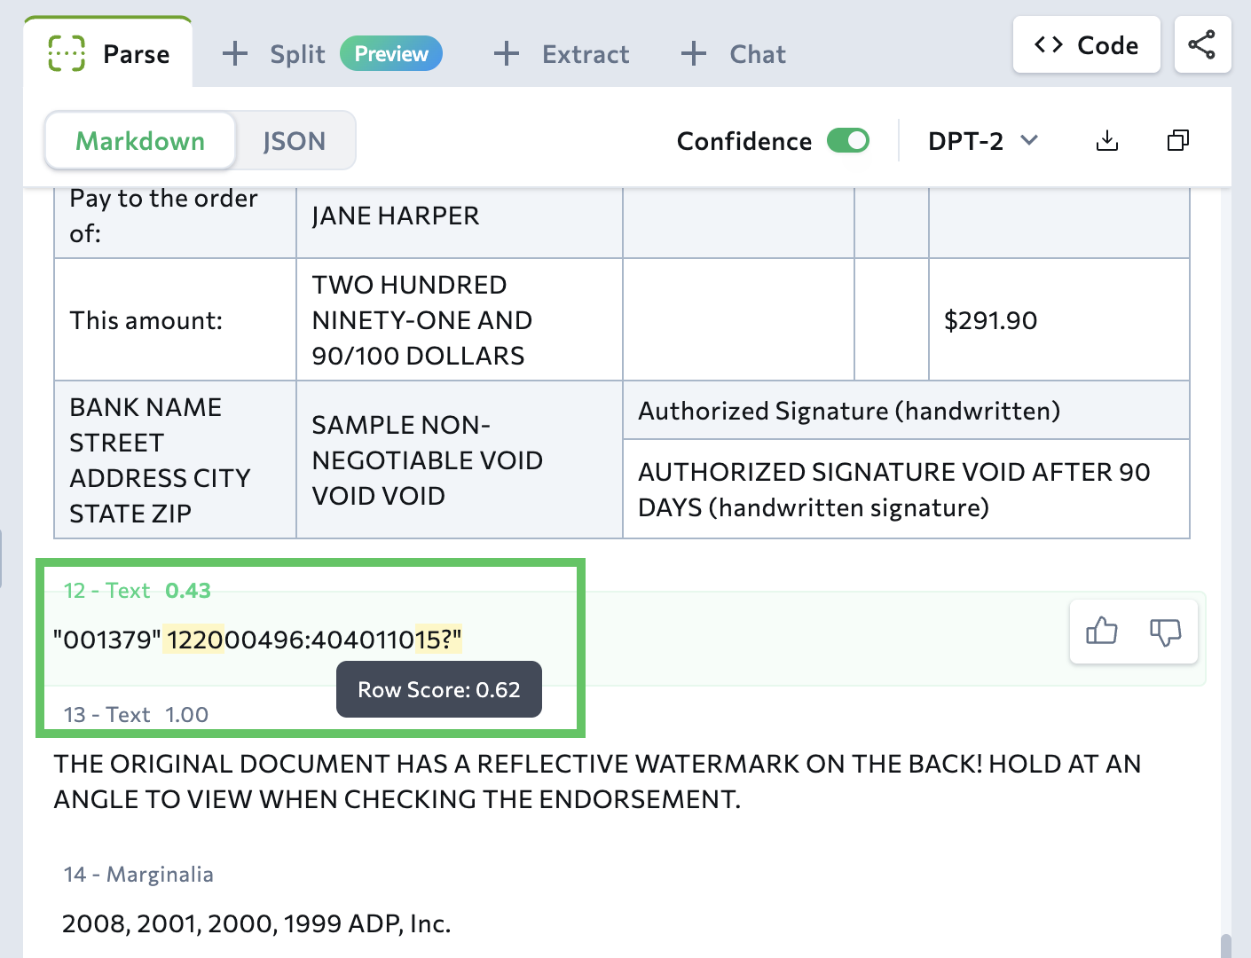
Task: Toggle the Confidence switch
Action: point(848,140)
